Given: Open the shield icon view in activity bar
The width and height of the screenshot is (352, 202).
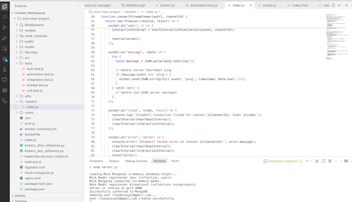Looking at the screenshot, I should pos(5,80).
